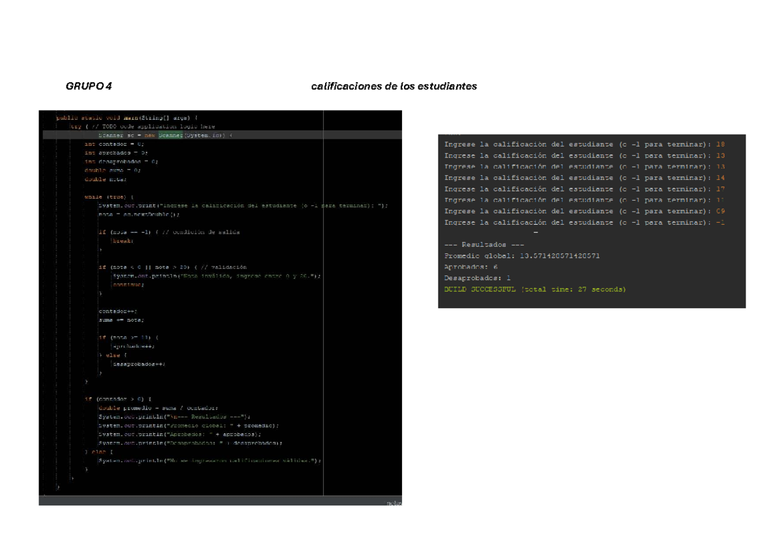Viewport: 782px width, 553px height.
Task: Click the println 'No se ingresaron calificaciones válidas' line
Action: (210, 460)
